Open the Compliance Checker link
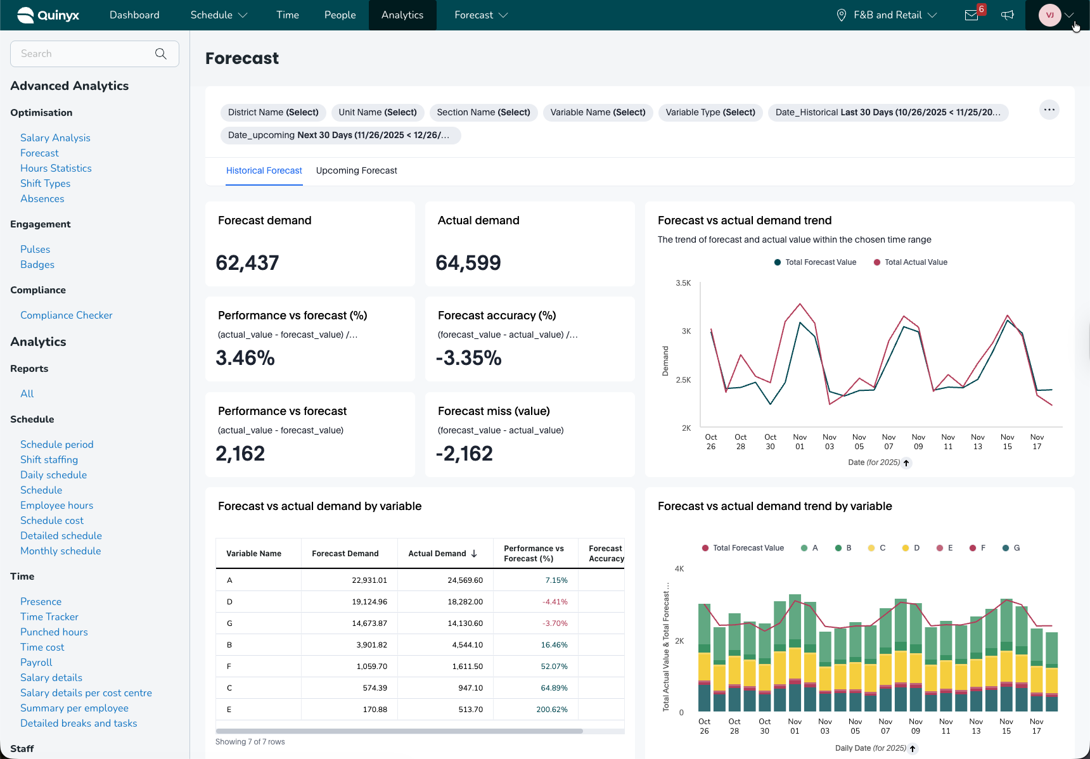Viewport: 1090px width, 759px height. [x=66, y=315]
